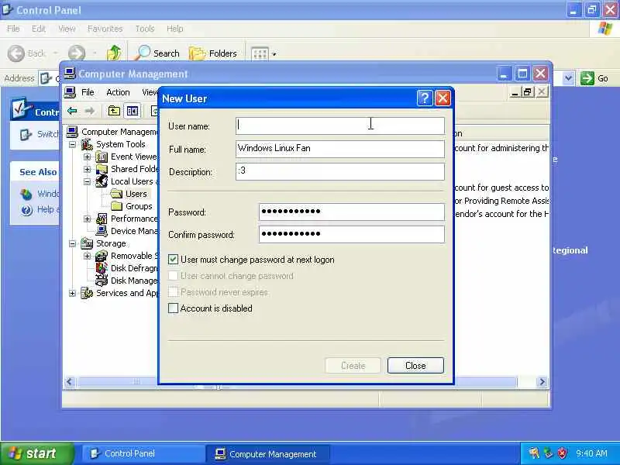Click into the Confirm password field
The image size is (620, 465).
pos(352,234)
